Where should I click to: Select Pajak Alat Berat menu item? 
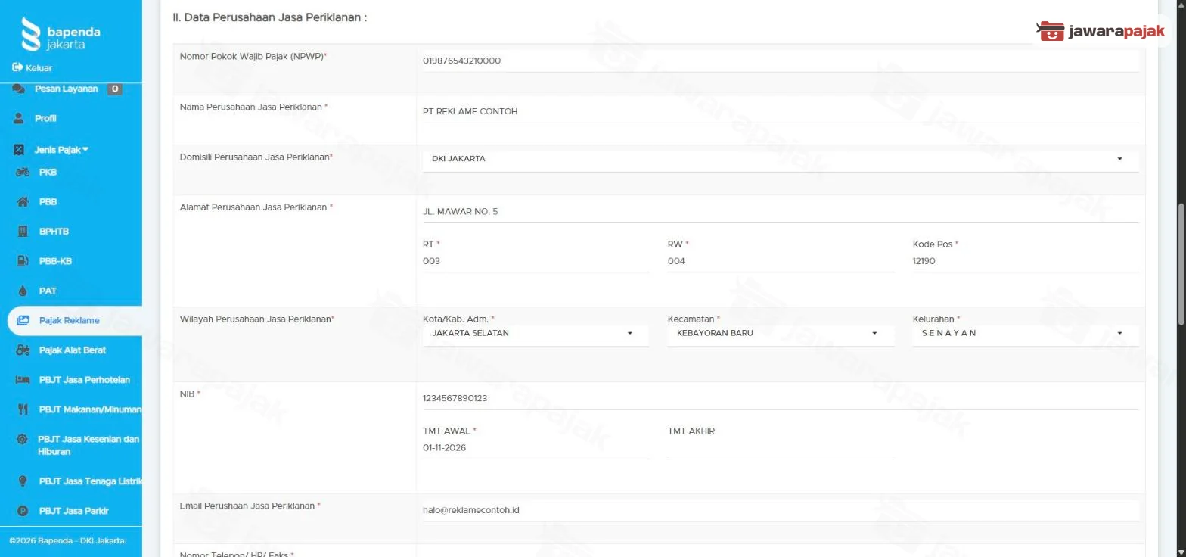[73, 350]
